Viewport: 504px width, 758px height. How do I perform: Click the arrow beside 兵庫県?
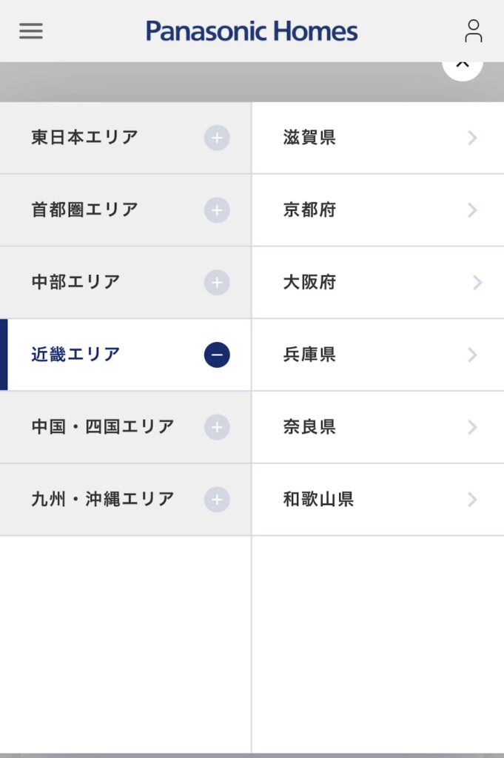click(x=472, y=355)
